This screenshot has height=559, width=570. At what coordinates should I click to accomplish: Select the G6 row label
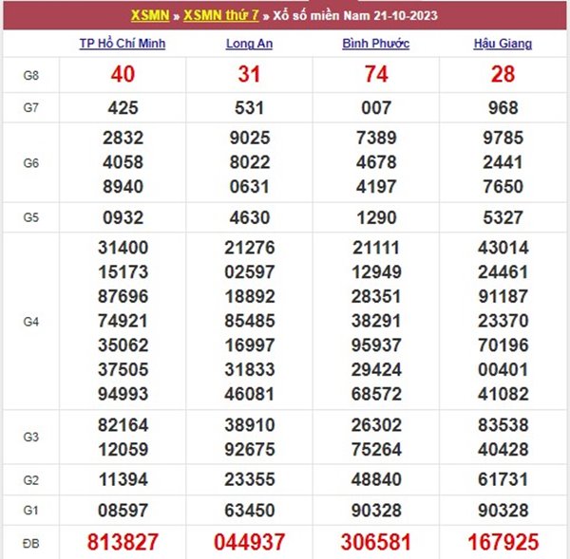(31, 162)
